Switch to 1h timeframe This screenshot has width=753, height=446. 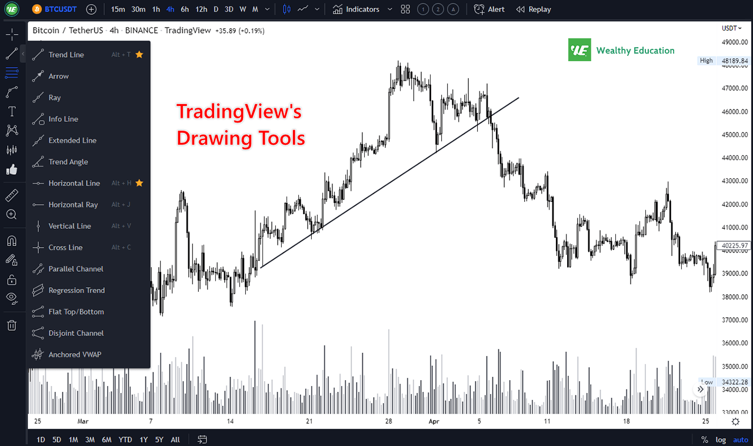click(156, 9)
